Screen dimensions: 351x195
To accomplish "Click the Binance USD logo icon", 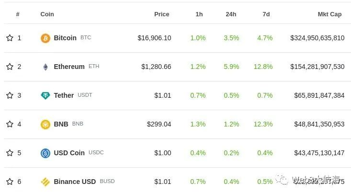I will click(45, 182).
